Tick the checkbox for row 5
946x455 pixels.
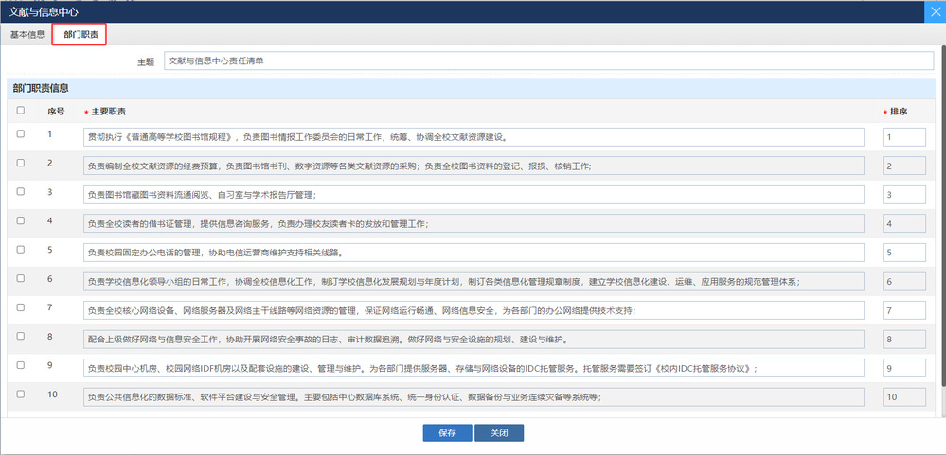(21, 250)
